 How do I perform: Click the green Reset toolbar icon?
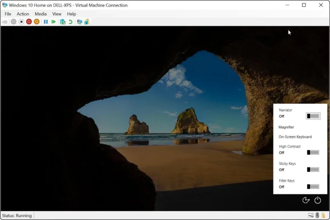pos(54,22)
